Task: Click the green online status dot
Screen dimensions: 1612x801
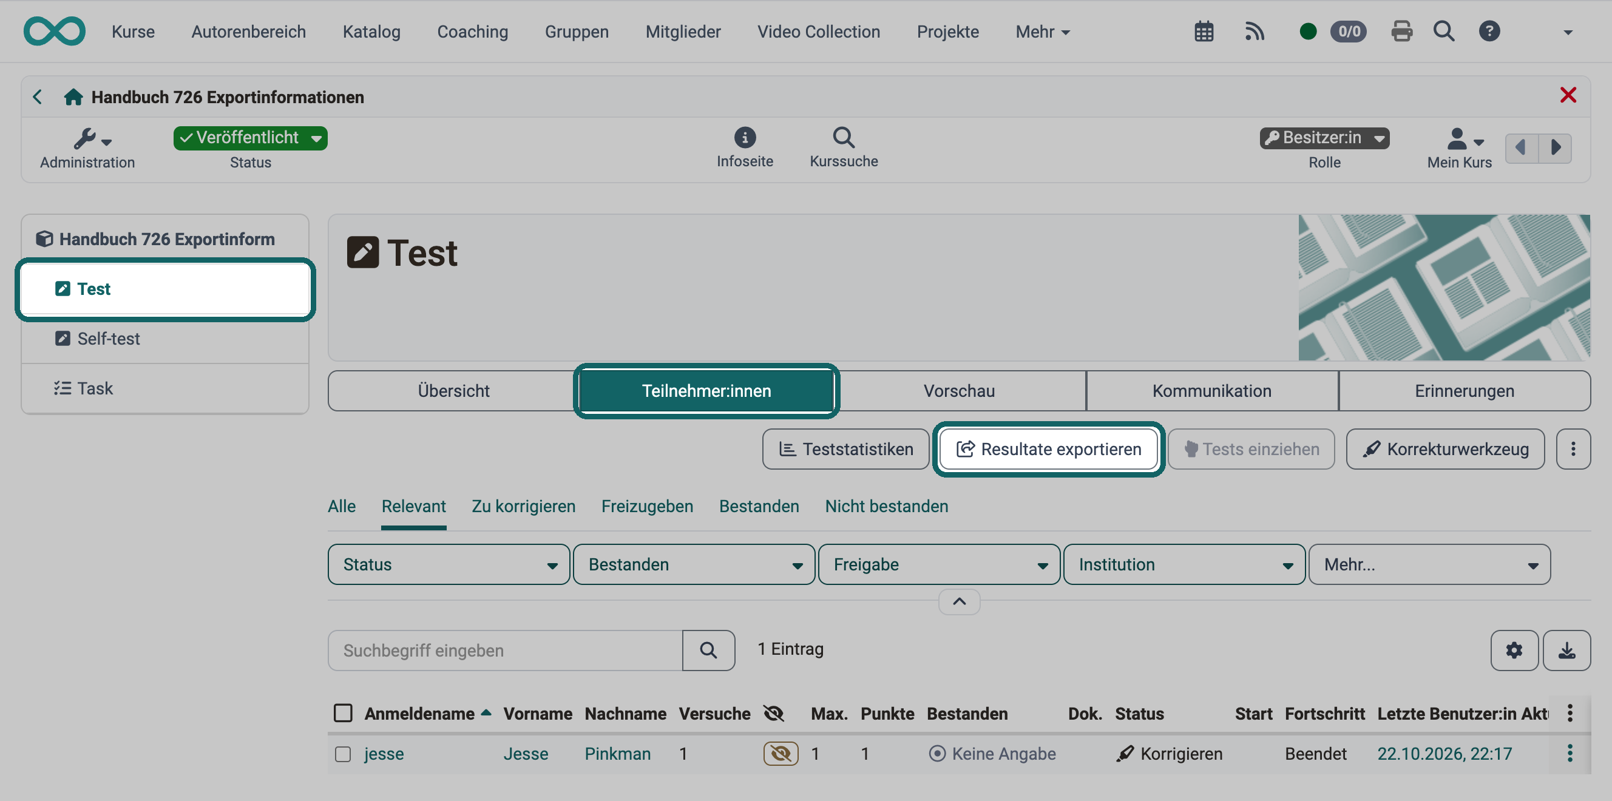Action: (x=1307, y=32)
